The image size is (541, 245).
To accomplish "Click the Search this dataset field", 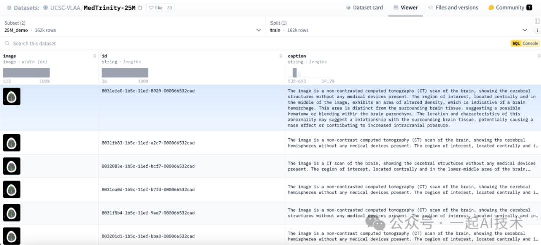I will pos(150,43).
